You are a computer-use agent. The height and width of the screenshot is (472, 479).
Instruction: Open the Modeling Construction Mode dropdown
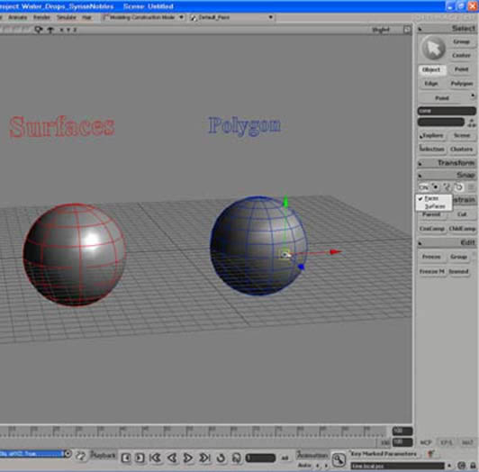click(x=143, y=17)
